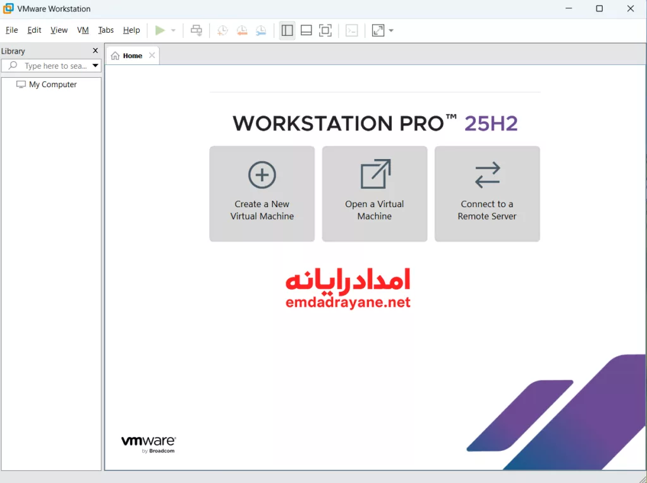
Task: Open the VM menu
Action: coord(83,30)
